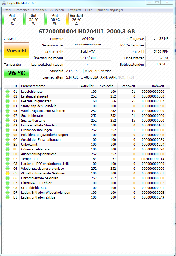This screenshot has width=176, height=256.
Task: Select the C: drive tab
Action: (x=12, y=19)
